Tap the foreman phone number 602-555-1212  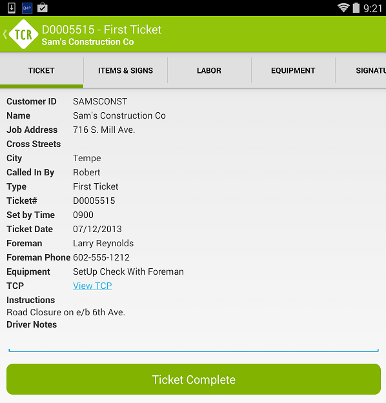point(101,257)
